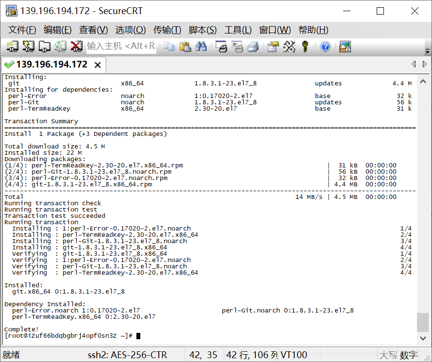Minimize the SecureCRT window
This screenshot has height=362, width=432.
347,11
